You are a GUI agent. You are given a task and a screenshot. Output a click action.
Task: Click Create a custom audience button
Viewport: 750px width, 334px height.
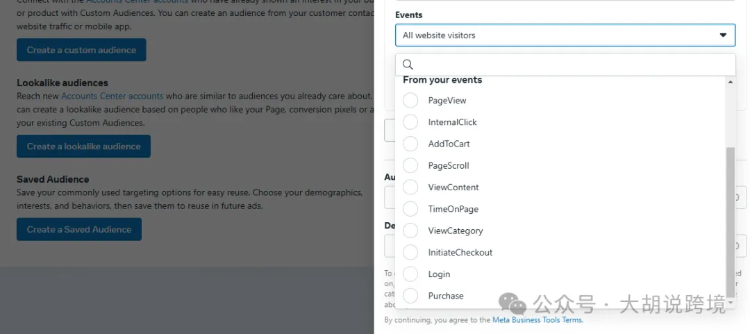pos(81,50)
